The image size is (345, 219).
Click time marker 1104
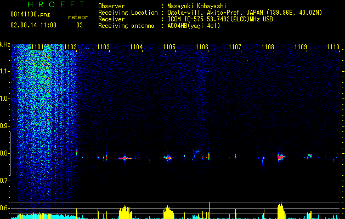coord(136,47)
